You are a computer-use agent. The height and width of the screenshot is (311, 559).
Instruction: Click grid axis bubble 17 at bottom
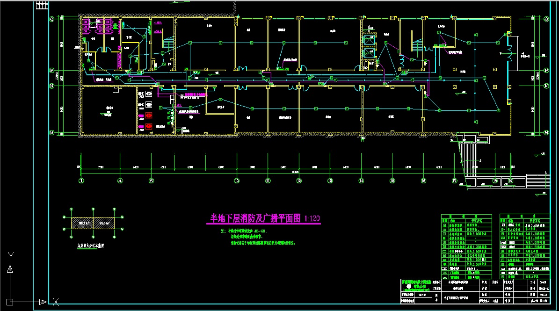click(454, 181)
